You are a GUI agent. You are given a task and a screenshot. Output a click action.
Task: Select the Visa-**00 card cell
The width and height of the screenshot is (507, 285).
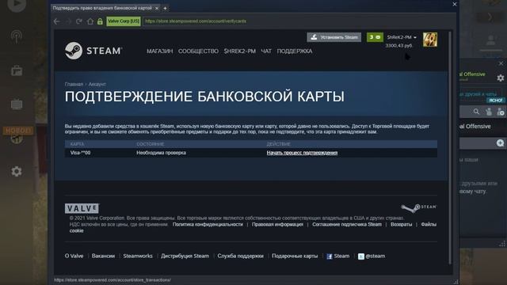click(80, 153)
